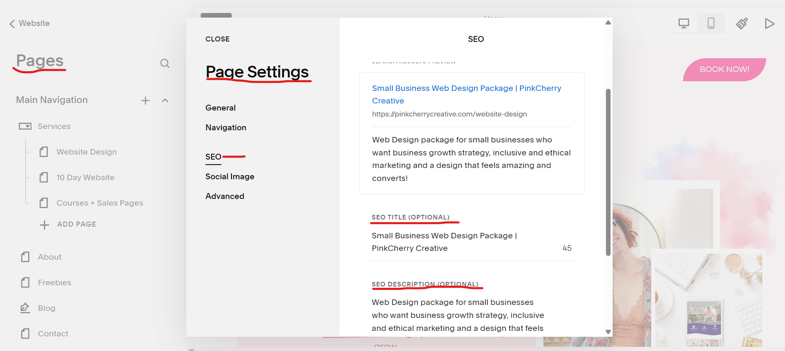Select the SEO settings tab

click(213, 157)
